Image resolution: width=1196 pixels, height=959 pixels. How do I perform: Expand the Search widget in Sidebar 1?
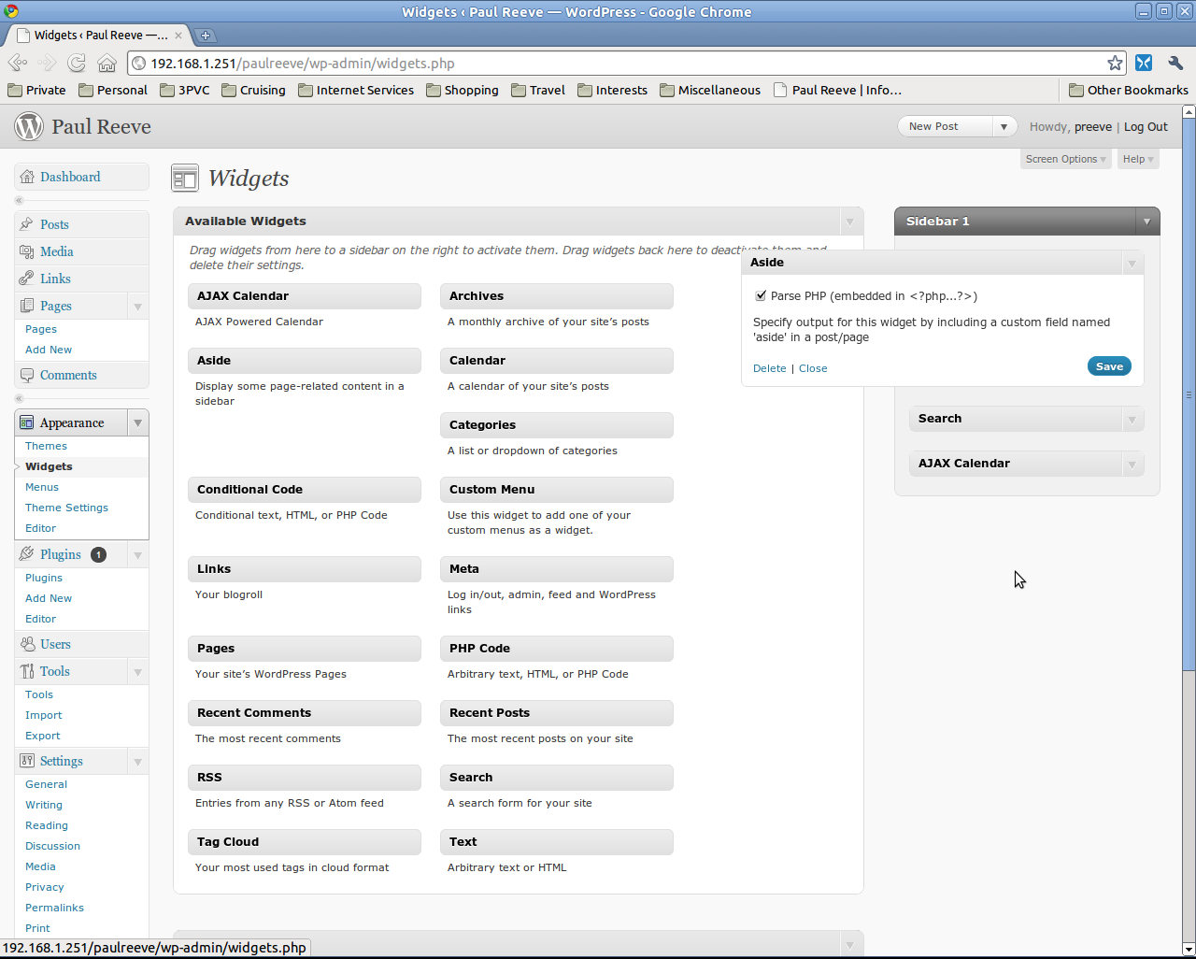(1132, 419)
